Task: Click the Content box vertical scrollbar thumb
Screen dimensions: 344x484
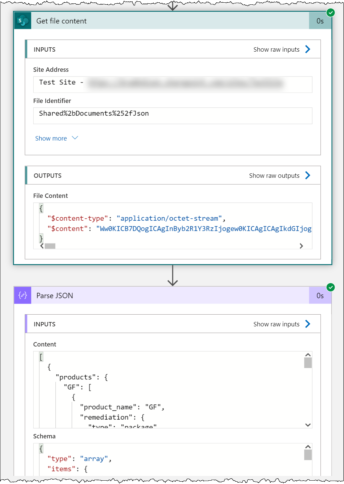Action: [x=308, y=363]
